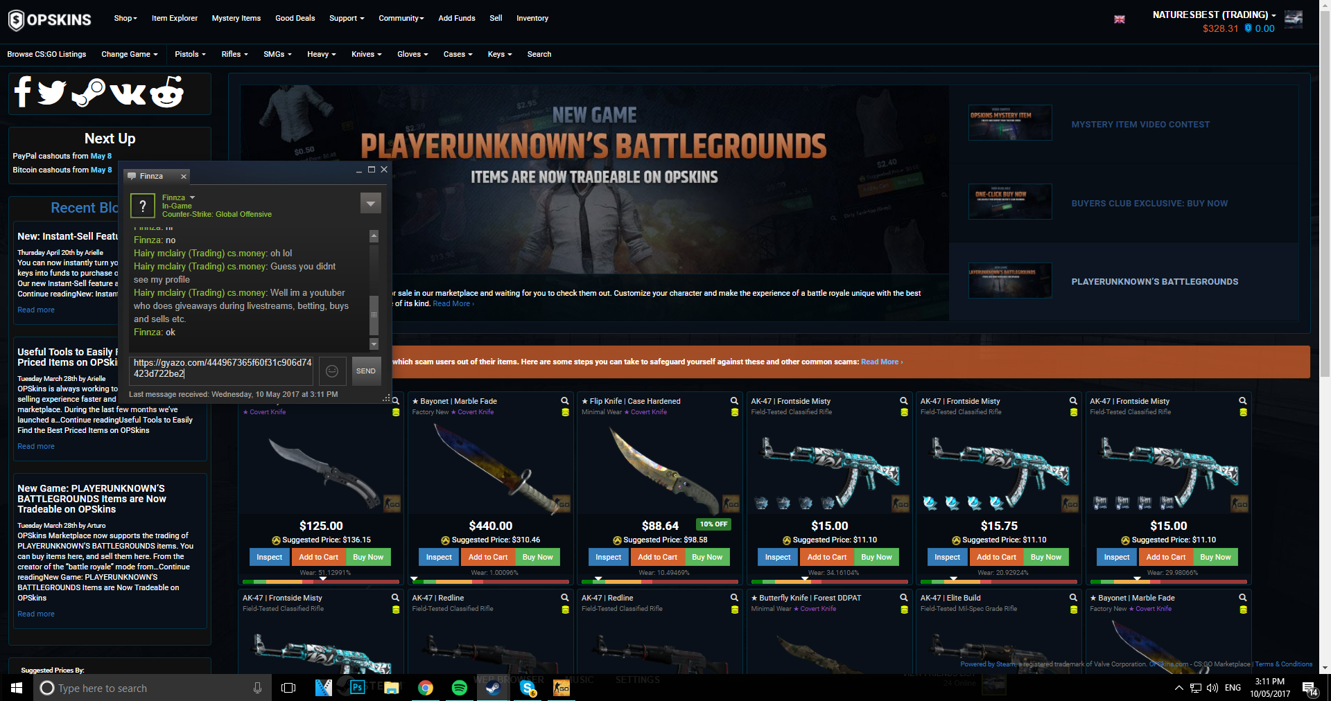Click Finnza's avatar in the chat window
Screen dimensions: 1331x701
point(143,206)
